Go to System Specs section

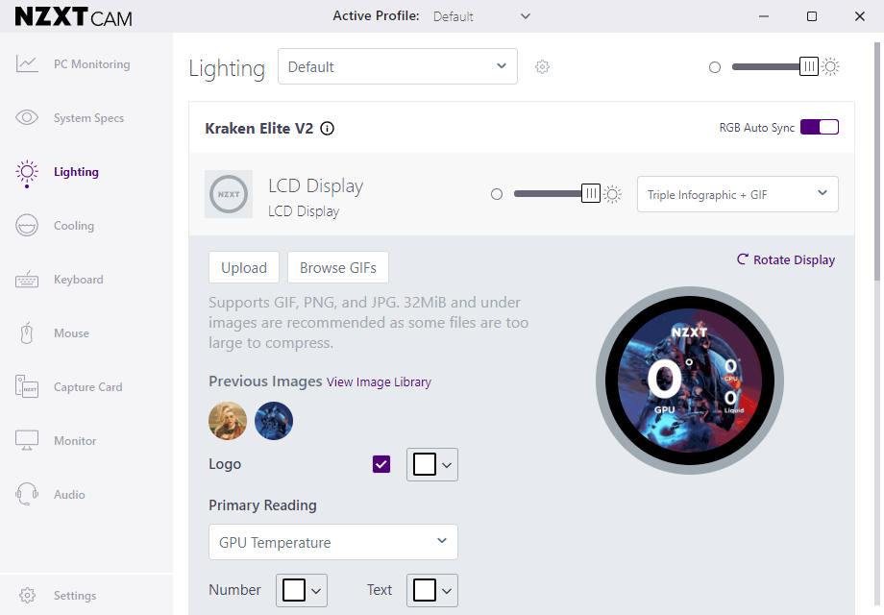[88, 118]
